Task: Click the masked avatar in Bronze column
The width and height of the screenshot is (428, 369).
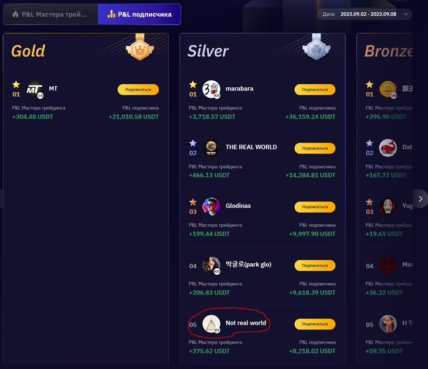Action: (388, 206)
